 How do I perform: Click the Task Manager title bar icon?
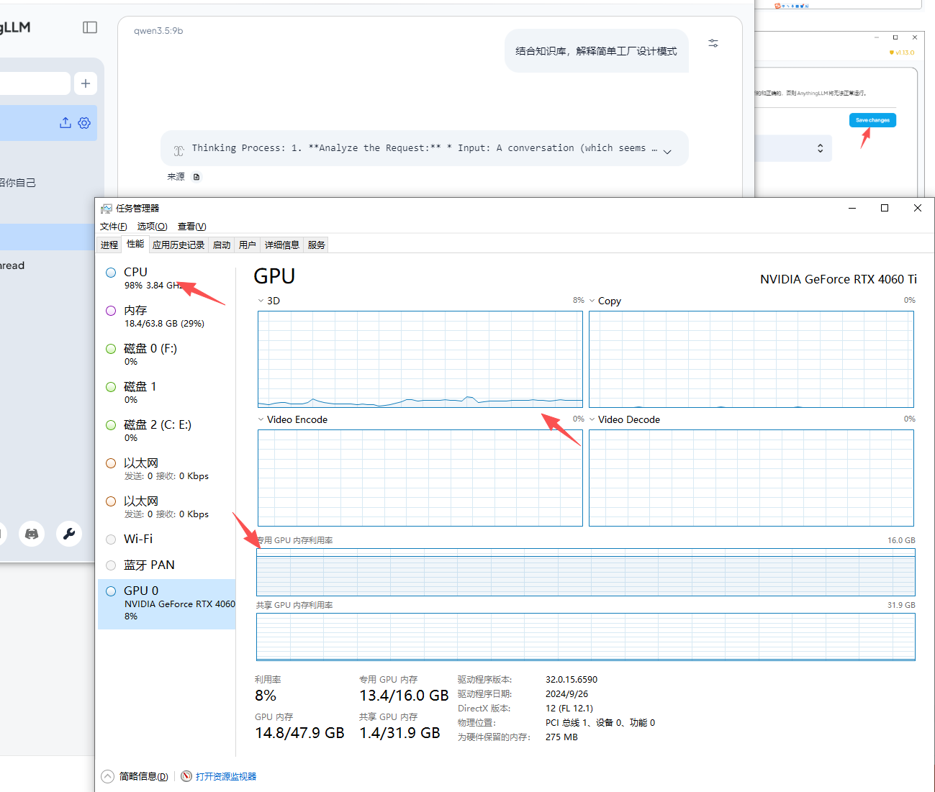click(x=107, y=209)
